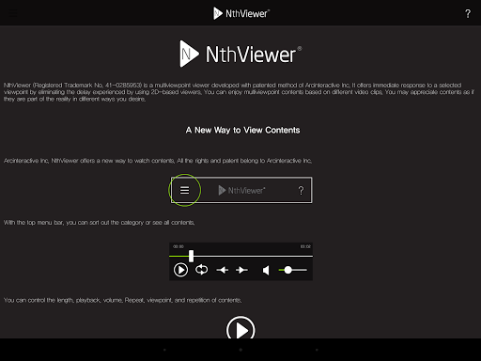Click the volume slider knob
The height and width of the screenshot is (361, 481).
pos(287,270)
